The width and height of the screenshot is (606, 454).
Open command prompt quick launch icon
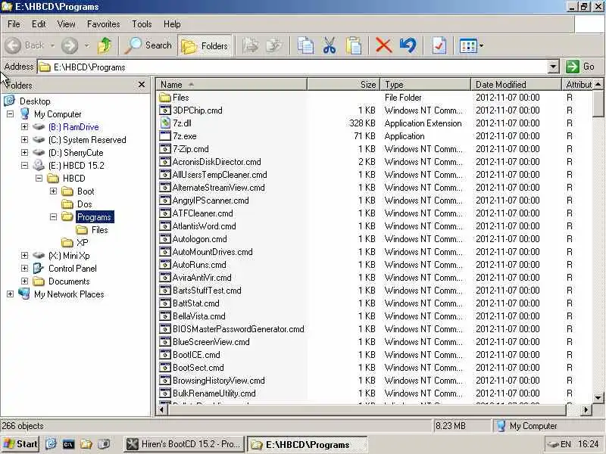(68, 444)
